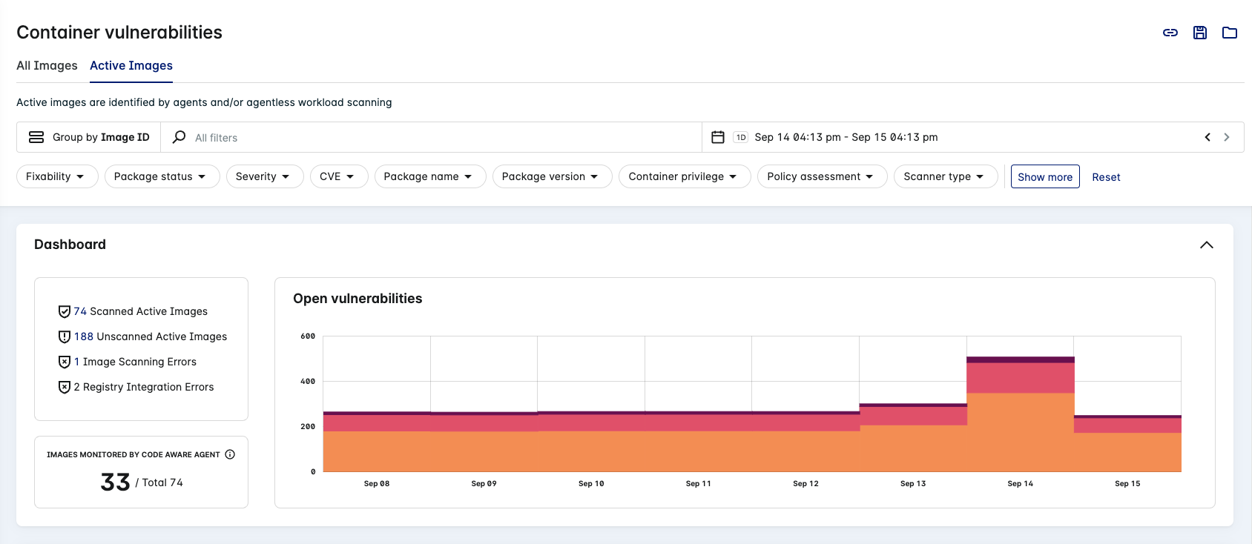Click the copy link icon
The width and height of the screenshot is (1252, 544).
(1170, 33)
